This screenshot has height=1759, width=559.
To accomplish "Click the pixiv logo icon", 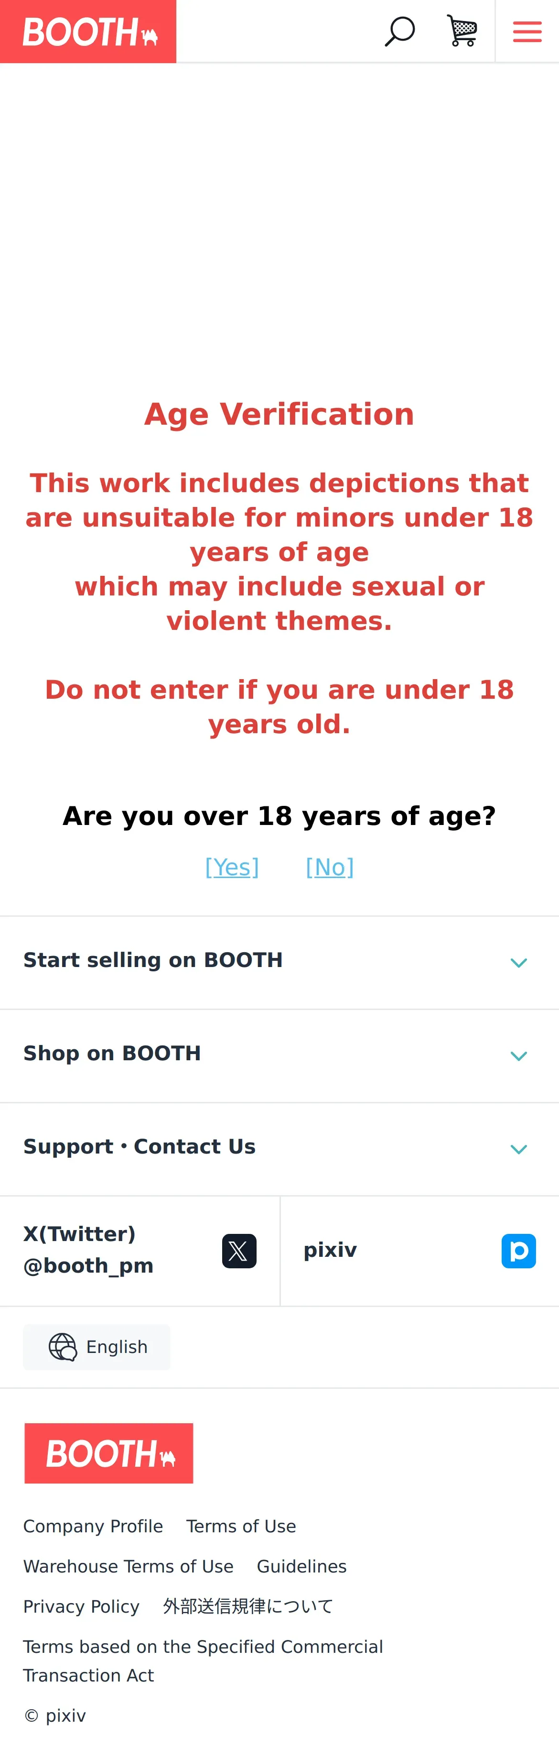I will coord(518,1250).
